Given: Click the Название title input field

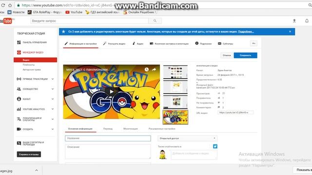Looking at the screenshot, I should coord(108,138).
